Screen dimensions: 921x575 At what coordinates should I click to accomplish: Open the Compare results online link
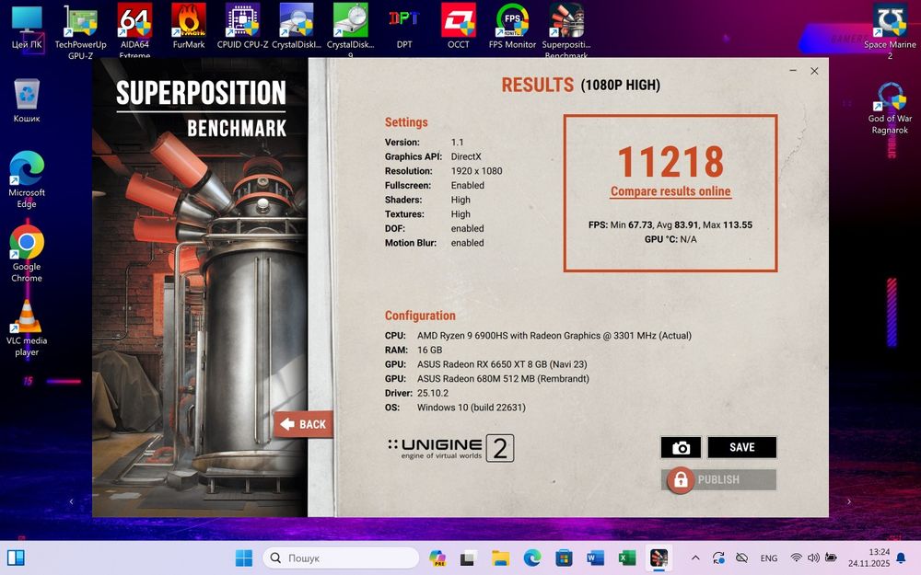670,191
